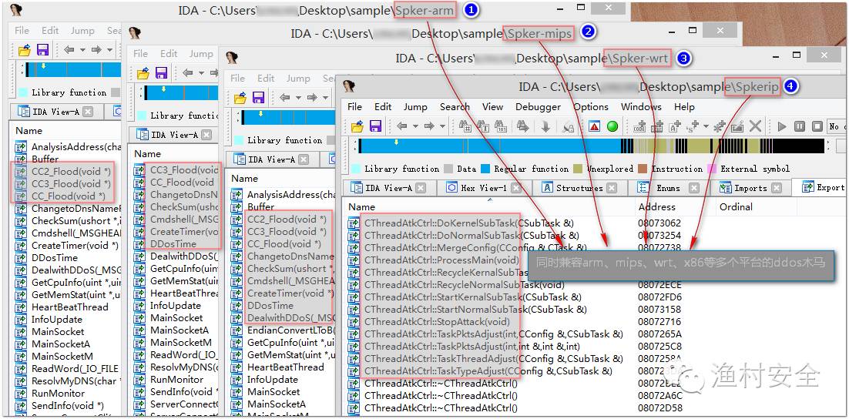Click the green circle toolbar icon
The width and height of the screenshot is (849, 419).
point(612,126)
